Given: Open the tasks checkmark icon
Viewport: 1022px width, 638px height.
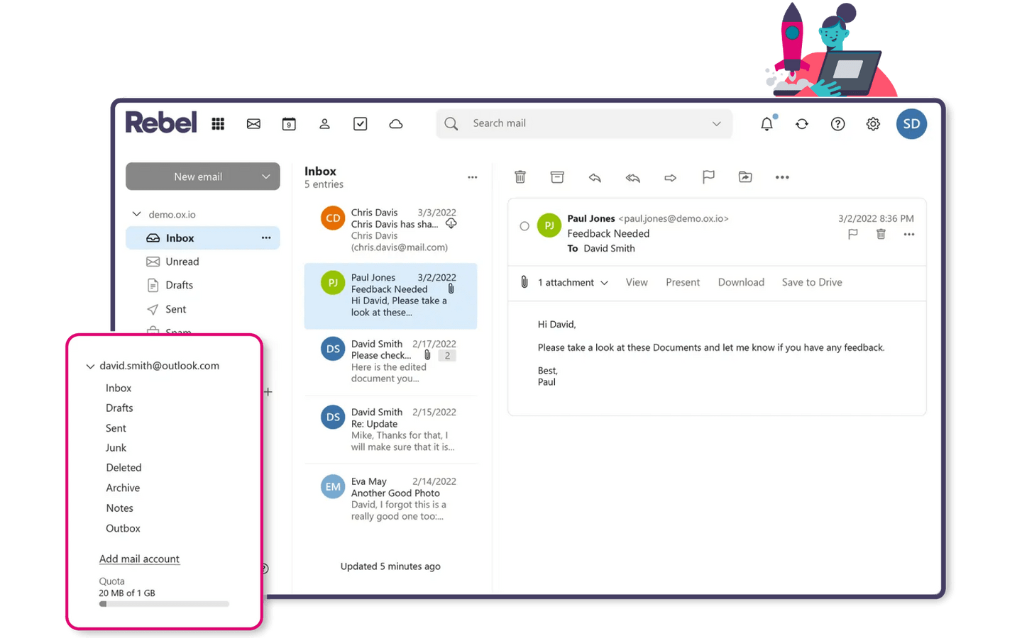Looking at the screenshot, I should 361,124.
